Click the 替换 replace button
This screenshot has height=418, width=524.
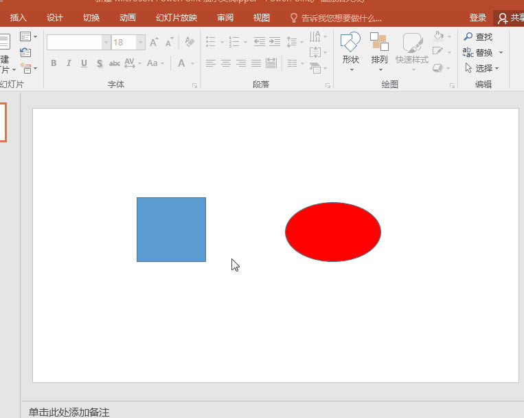point(483,53)
